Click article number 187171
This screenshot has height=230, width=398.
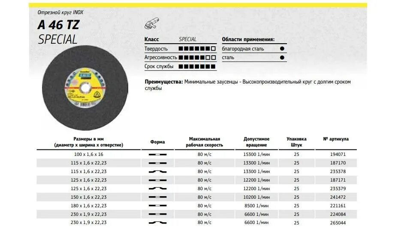[x=338, y=180]
